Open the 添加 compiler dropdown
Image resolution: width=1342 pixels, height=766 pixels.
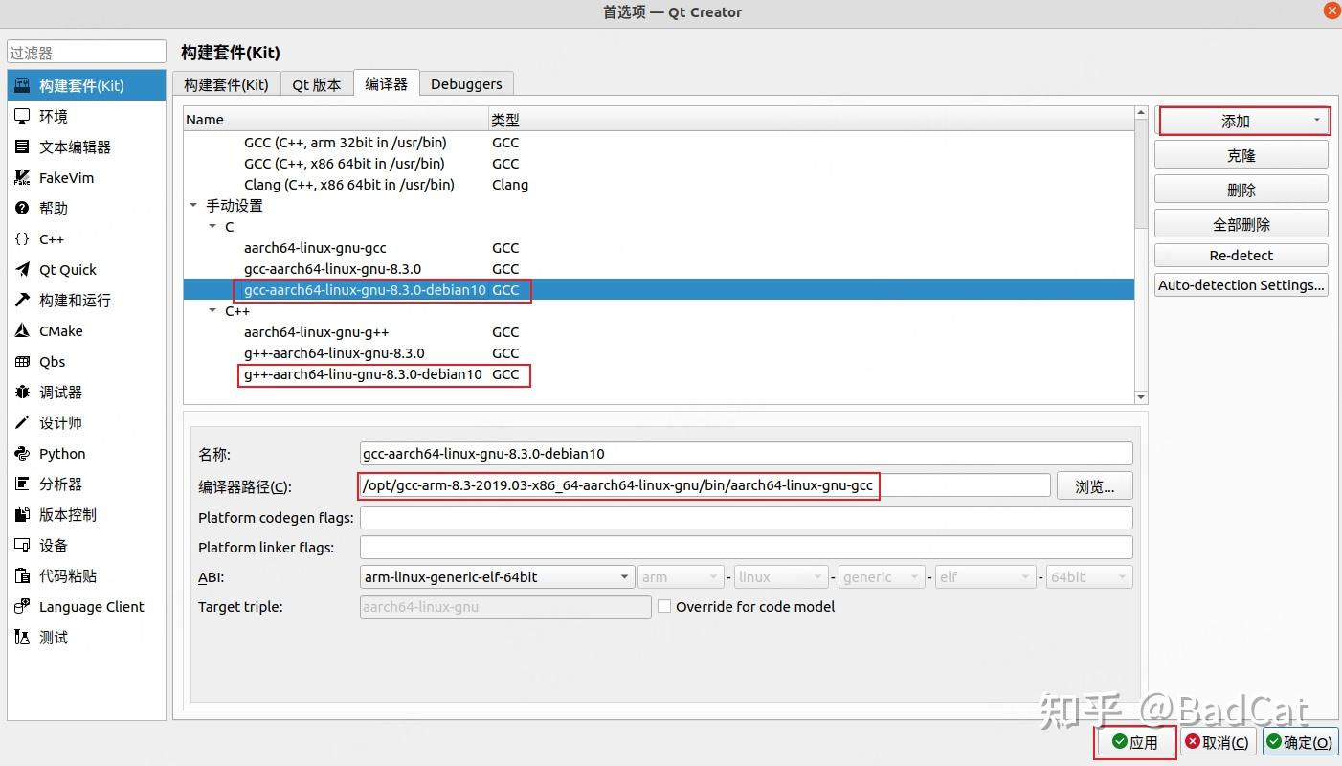pos(1242,121)
